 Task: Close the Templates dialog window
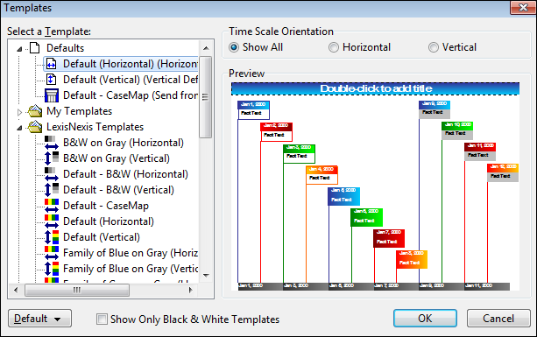pyautogui.click(x=523, y=8)
